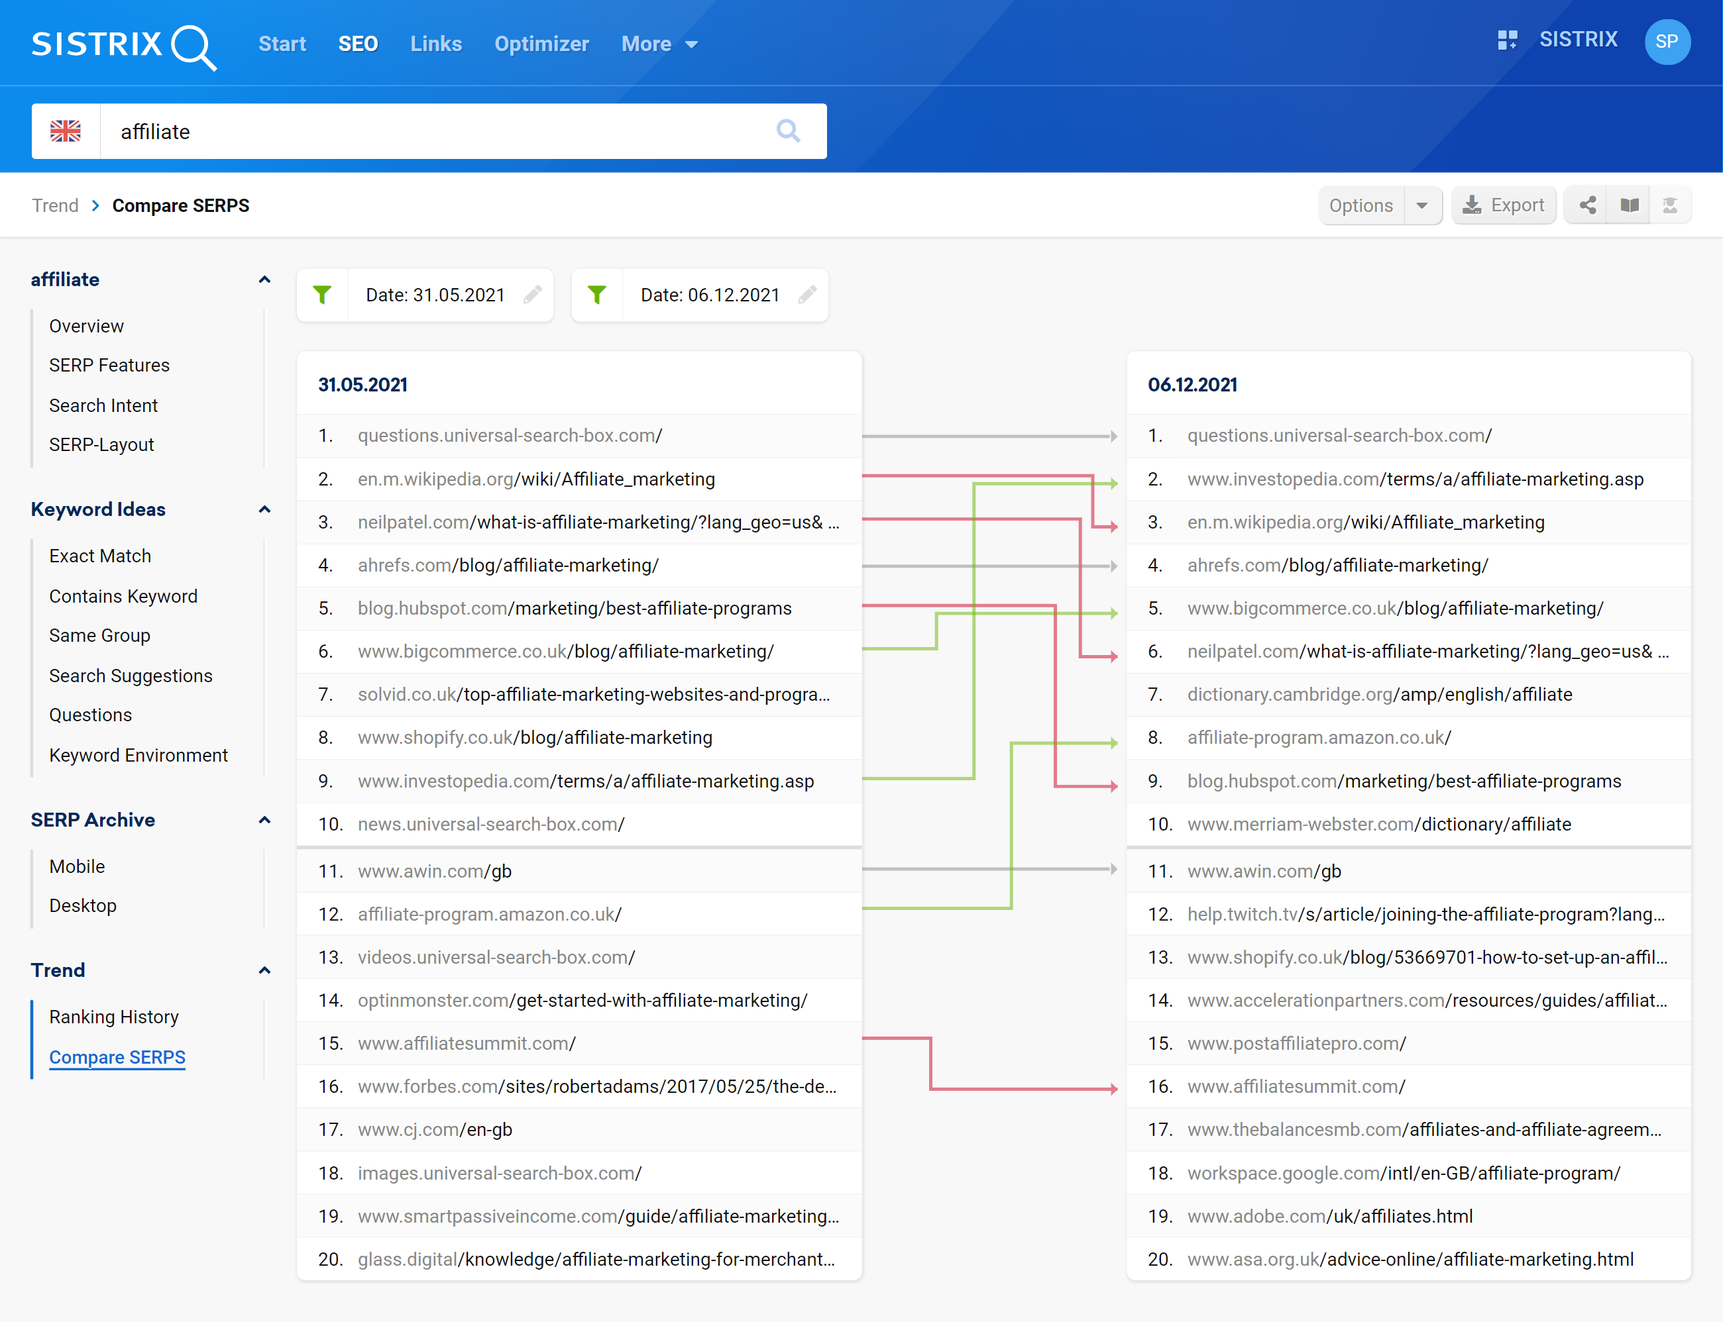The image size is (1723, 1322).
Task: Open www.merriam-webster.com dictionary result
Action: (1379, 824)
